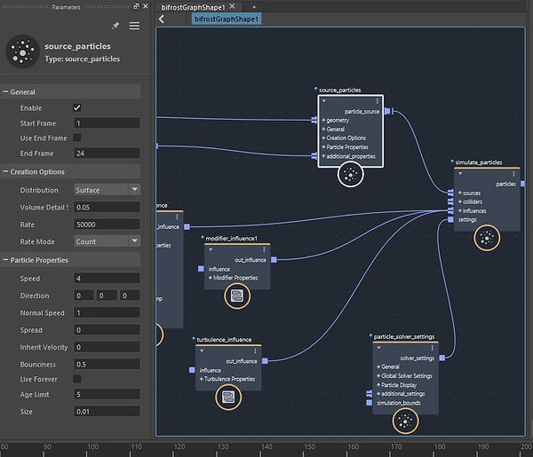Click the source_particles node circular icon
533x457 pixels.
[351, 175]
